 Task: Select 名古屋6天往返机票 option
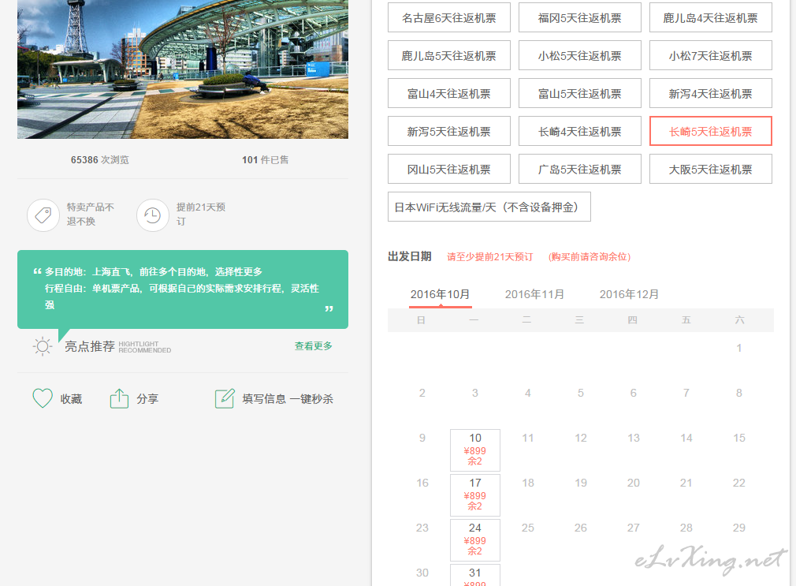coord(448,18)
